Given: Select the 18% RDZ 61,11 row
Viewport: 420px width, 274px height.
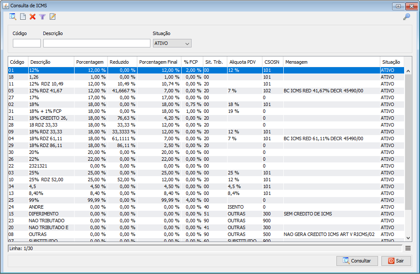Looking at the screenshot, I should 206,138.
